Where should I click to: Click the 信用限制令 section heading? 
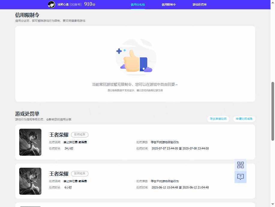(x=27, y=15)
